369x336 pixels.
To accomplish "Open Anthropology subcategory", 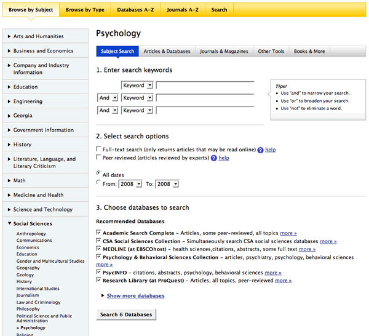I will [x=31, y=234].
